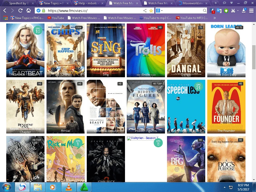Open a new browser tab

pyautogui.click(x=216, y=3)
